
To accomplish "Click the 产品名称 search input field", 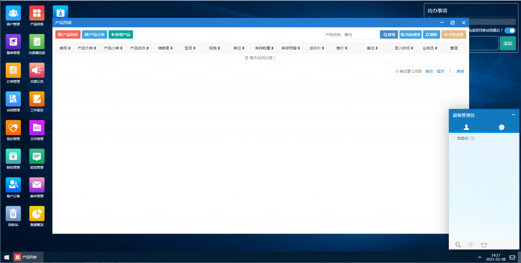I will click(x=351, y=35).
